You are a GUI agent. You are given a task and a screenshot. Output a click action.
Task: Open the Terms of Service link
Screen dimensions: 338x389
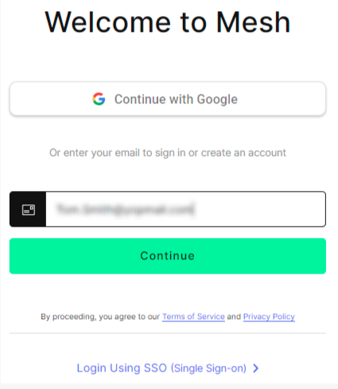pos(193,317)
